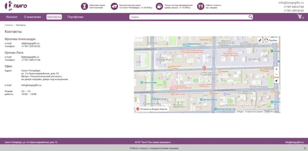308x151 pixels.
Task: Click the Мир танца map marker
Action: point(154,99)
